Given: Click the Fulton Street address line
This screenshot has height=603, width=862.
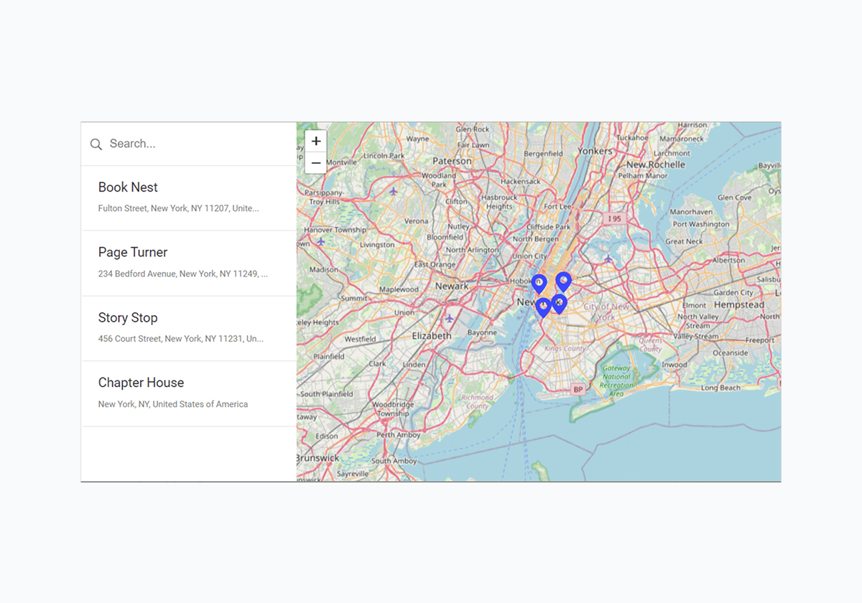Looking at the screenshot, I should pos(178,208).
